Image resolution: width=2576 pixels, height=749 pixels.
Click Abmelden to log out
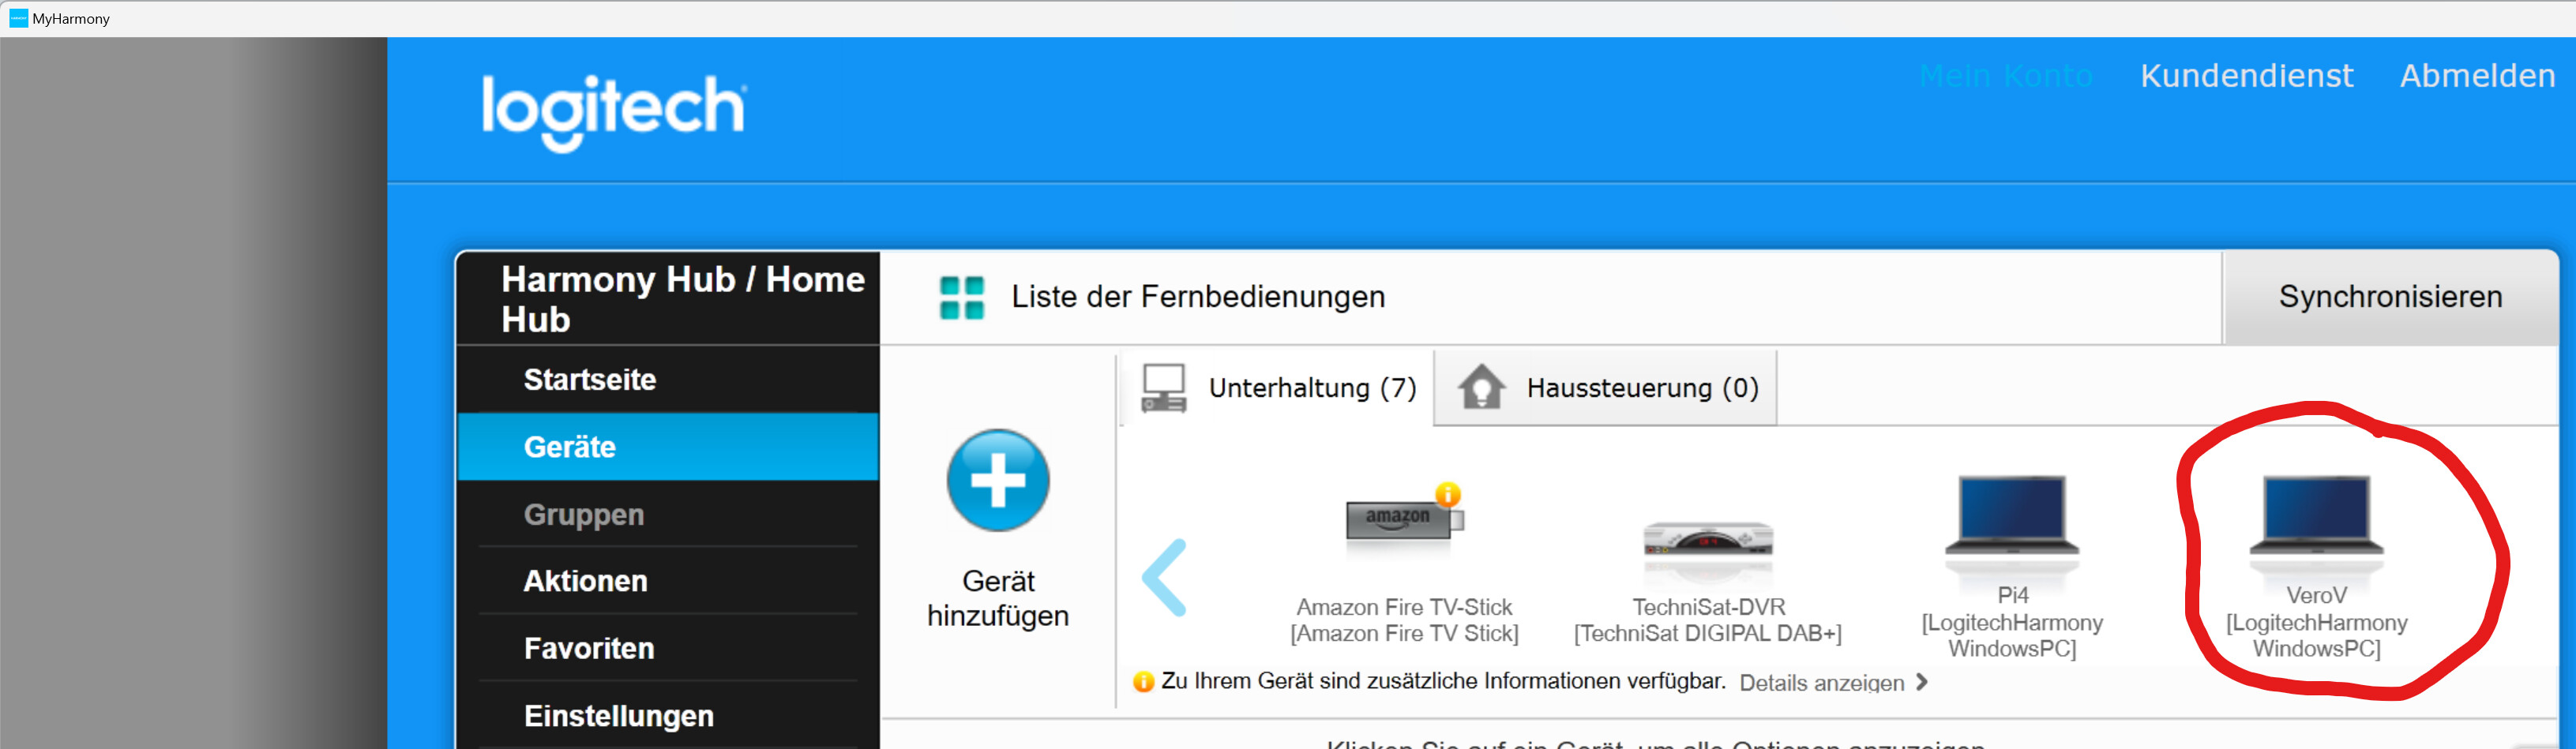[2477, 76]
